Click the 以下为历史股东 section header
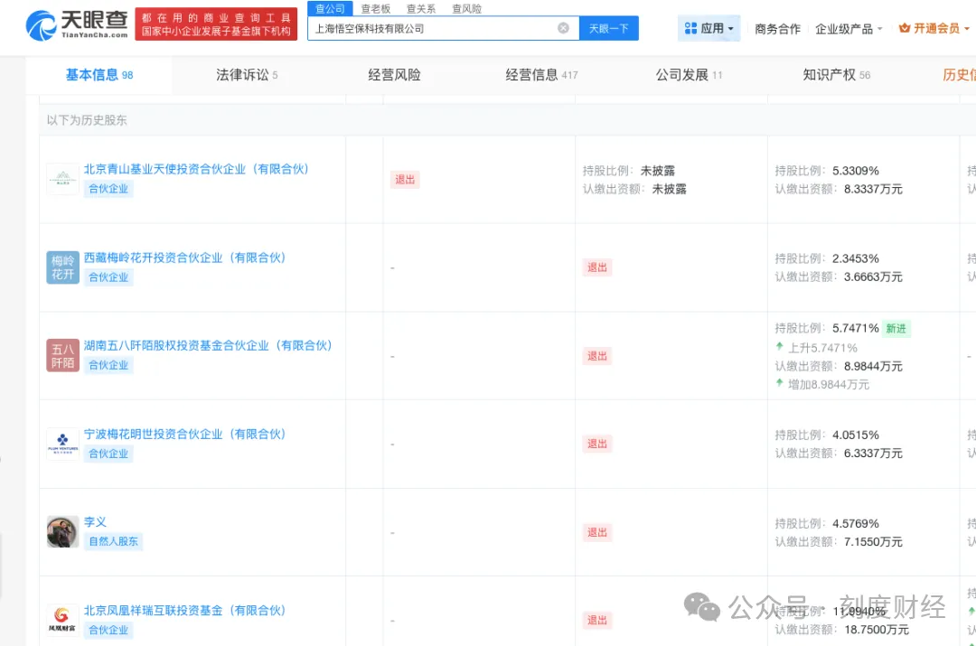 87,120
